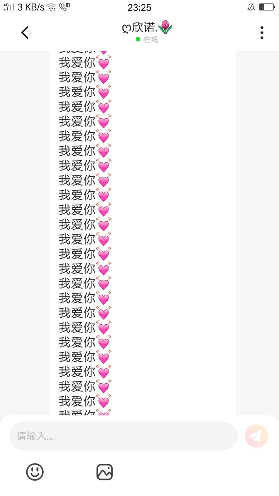Tap the Wi-Fi signal icon in status bar

pos(51,7)
